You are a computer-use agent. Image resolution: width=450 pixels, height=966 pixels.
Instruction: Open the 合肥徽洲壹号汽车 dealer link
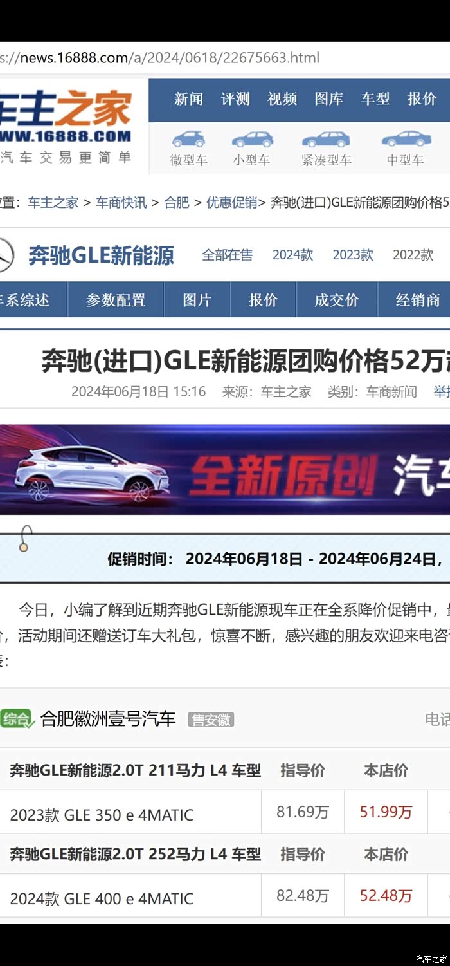coord(108,719)
